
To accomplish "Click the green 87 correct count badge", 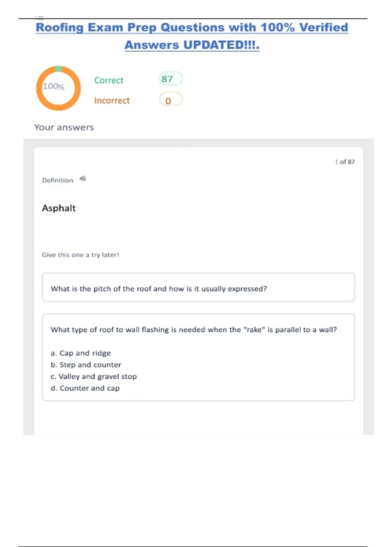I will click(x=170, y=79).
